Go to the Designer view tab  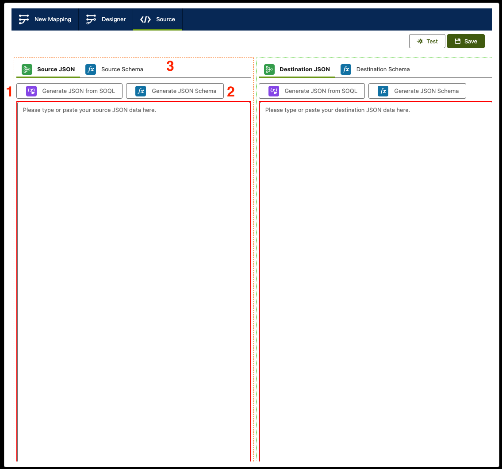tap(114, 19)
